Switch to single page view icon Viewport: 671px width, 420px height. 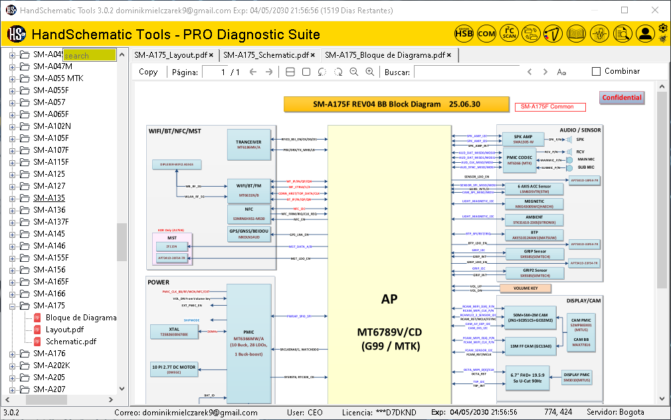(306, 72)
